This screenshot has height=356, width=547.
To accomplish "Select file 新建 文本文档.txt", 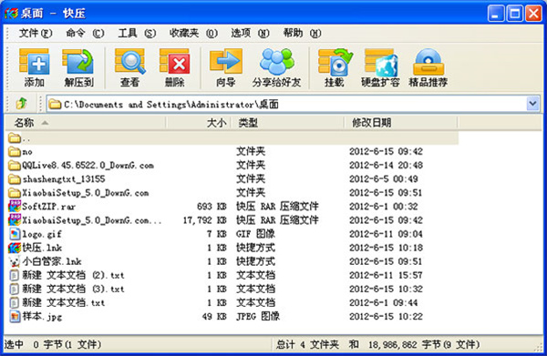I will (64, 302).
